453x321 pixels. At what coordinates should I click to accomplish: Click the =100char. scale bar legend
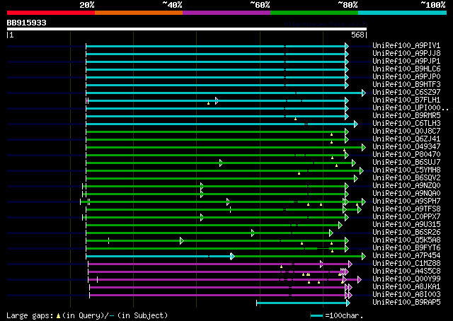click(337, 315)
